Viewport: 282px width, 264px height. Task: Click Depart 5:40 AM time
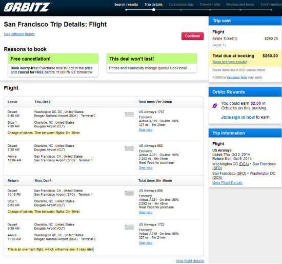(13, 116)
